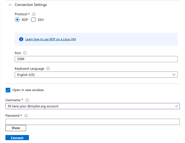Click the blue info icon in banner
This screenshot has height=143, width=185.
[x=21, y=39]
